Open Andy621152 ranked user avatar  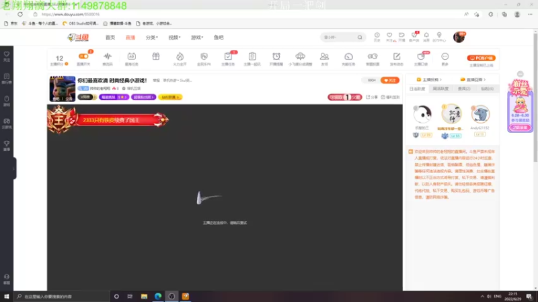tap(480, 114)
